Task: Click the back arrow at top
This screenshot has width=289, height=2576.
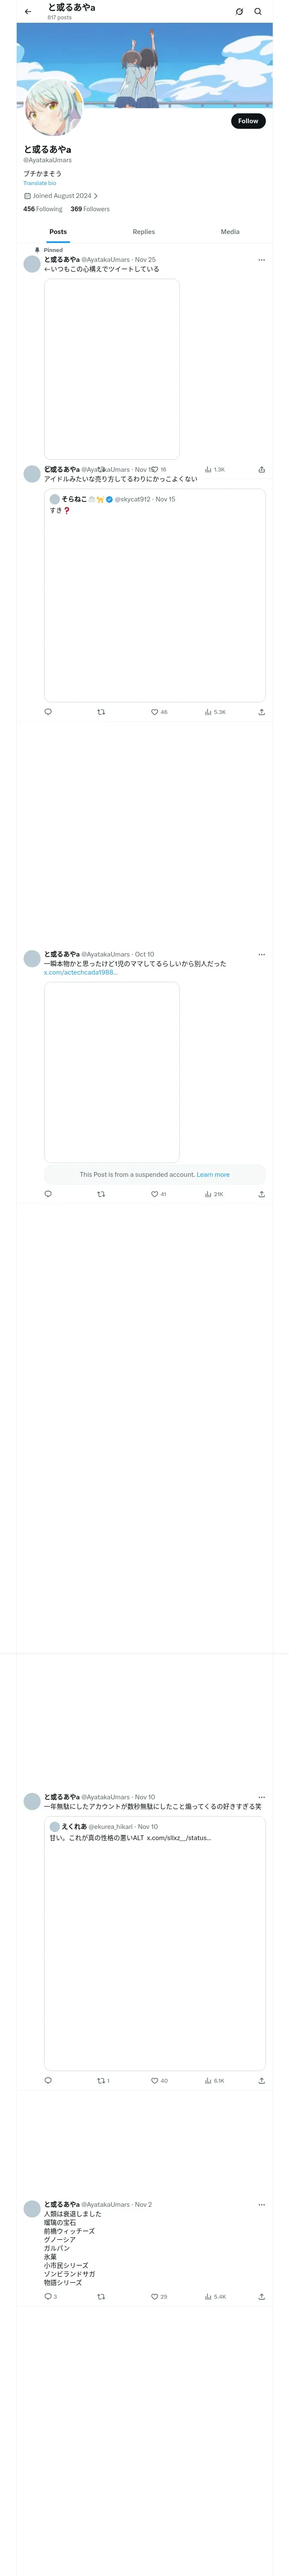Action: [28, 12]
